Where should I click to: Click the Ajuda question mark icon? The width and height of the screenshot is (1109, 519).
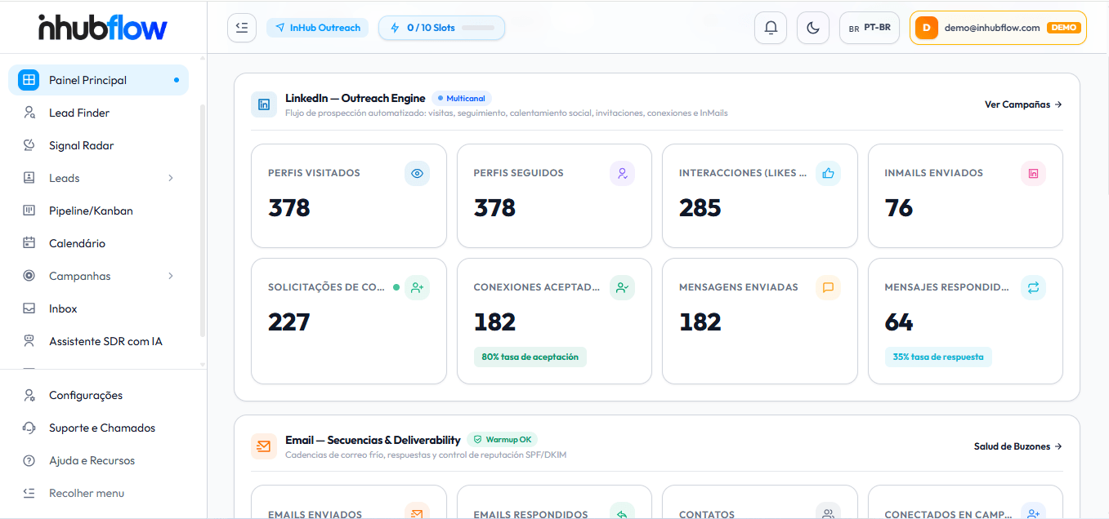29,460
